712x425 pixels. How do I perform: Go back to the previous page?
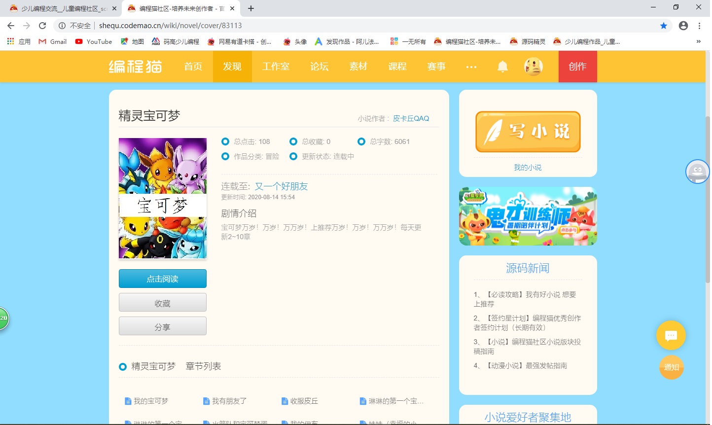click(11, 26)
